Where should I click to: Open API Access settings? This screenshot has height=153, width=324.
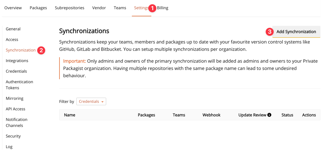[15, 109]
